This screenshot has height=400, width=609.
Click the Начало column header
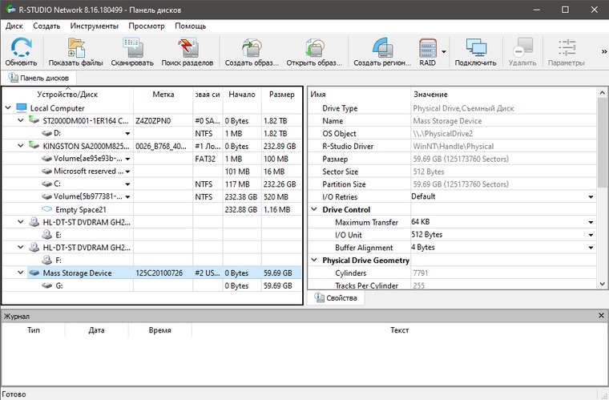pos(241,95)
